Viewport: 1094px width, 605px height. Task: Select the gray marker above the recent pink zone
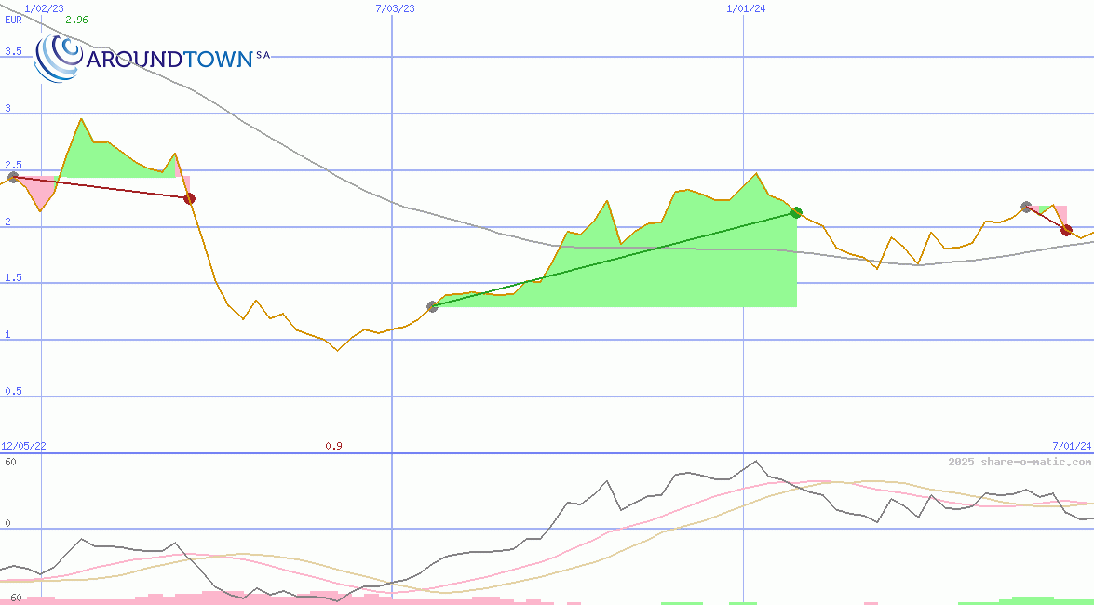(1024, 208)
